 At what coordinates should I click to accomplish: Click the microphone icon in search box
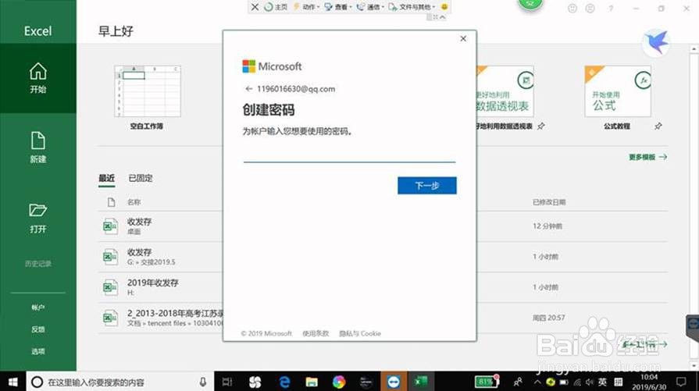203,382
